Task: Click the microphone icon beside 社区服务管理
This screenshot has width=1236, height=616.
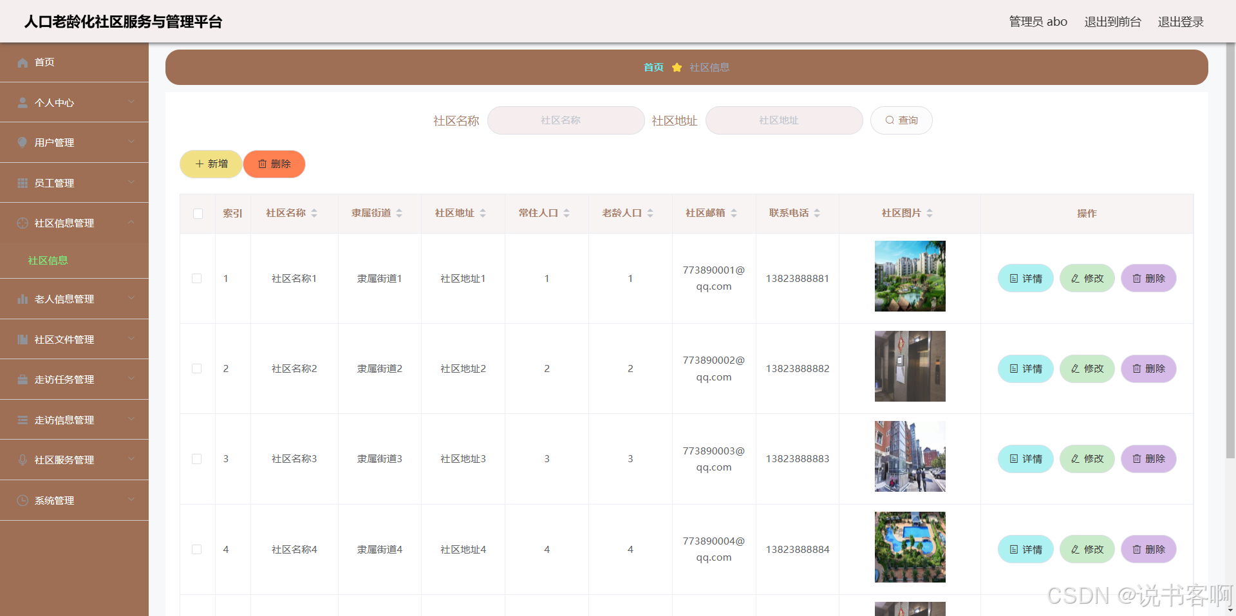Action: (23, 460)
